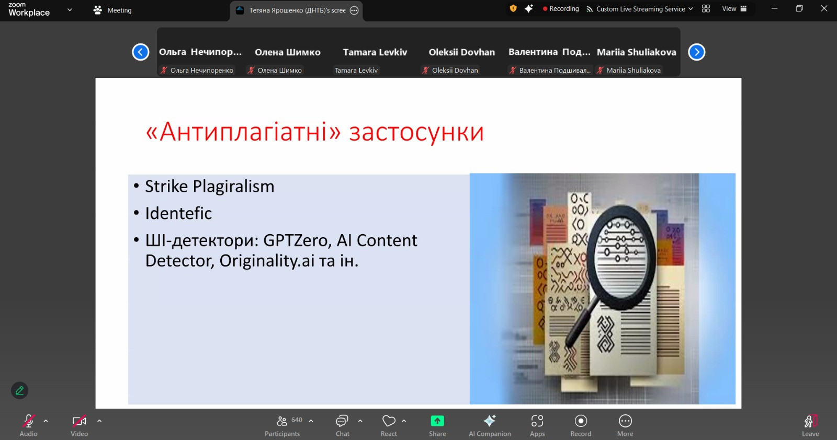
Task: Click the green annotate pencil icon
Action: click(x=20, y=390)
